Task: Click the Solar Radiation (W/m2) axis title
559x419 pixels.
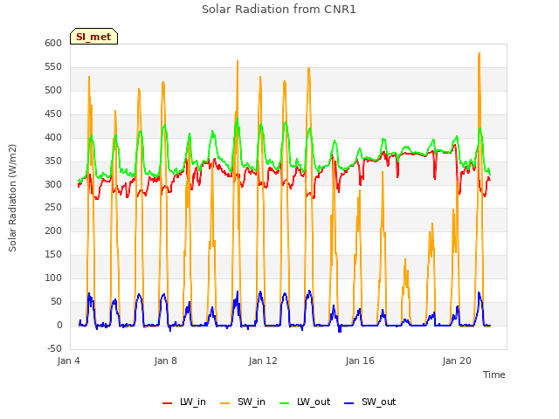Action: [x=12, y=198]
